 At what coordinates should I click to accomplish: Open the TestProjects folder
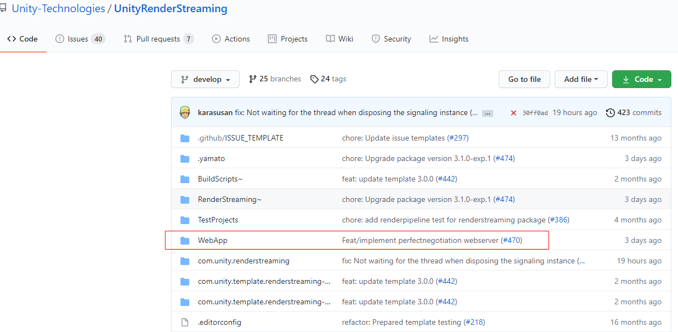tap(218, 220)
